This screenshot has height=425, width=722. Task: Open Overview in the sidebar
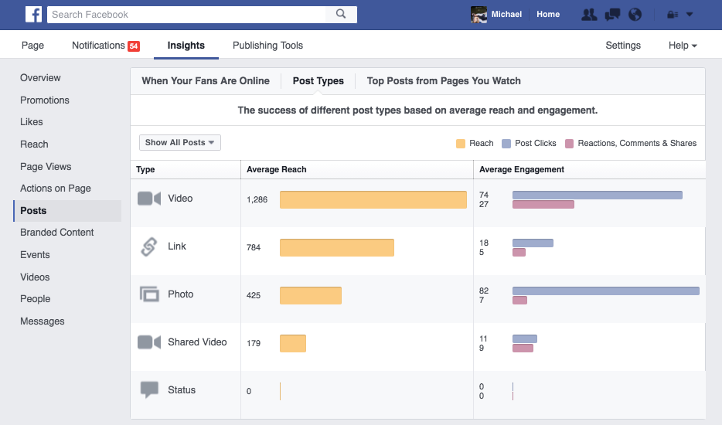(x=40, y=78)
